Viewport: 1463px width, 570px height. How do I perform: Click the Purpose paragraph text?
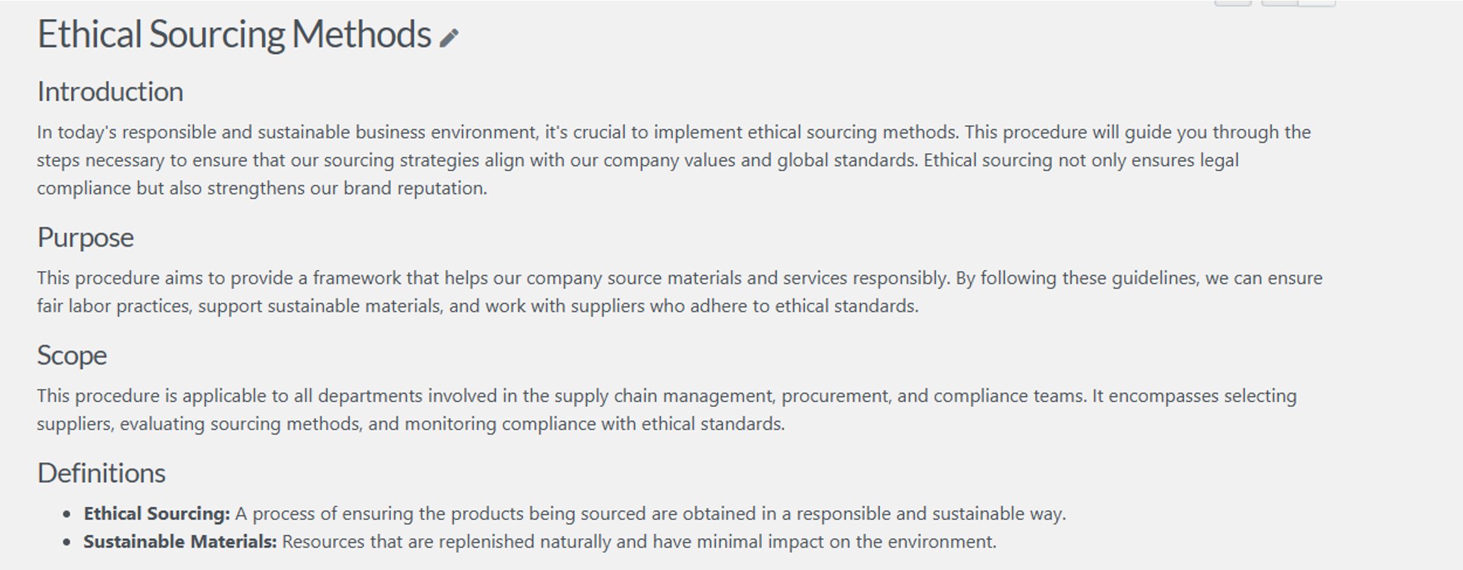[x=679, y=292]
